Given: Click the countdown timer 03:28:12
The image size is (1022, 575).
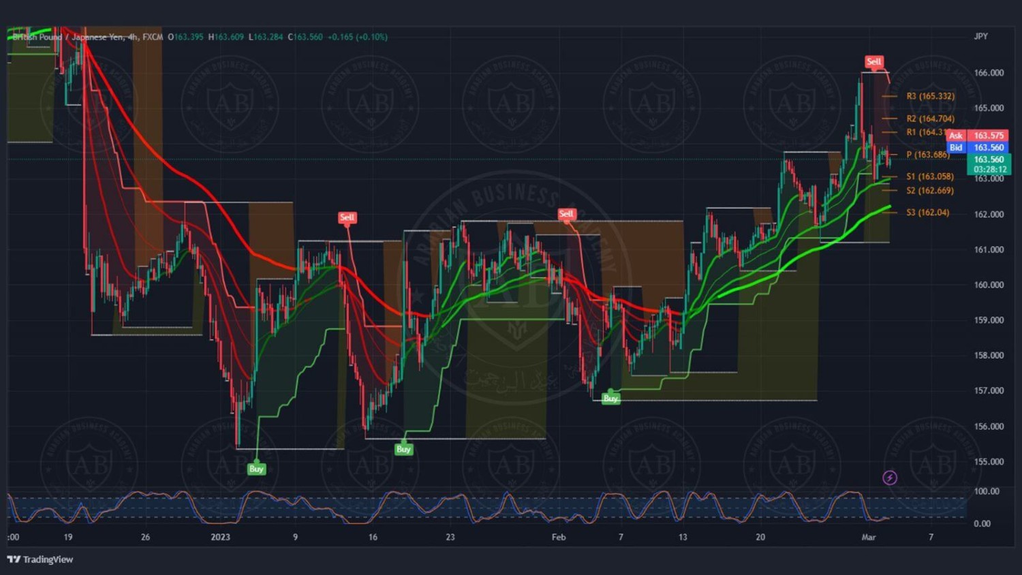Looking at the screenshot, I should 989,170.
